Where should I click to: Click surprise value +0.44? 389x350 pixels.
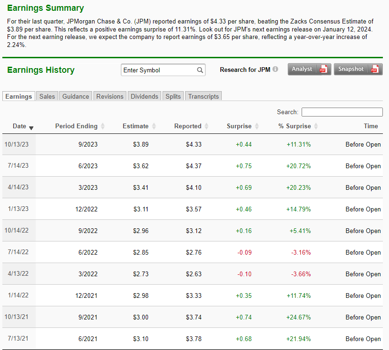click(244, 144)
